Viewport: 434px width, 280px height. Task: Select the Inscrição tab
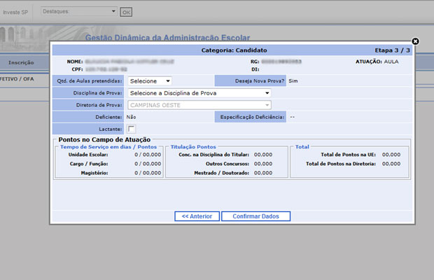pos(21,62)
